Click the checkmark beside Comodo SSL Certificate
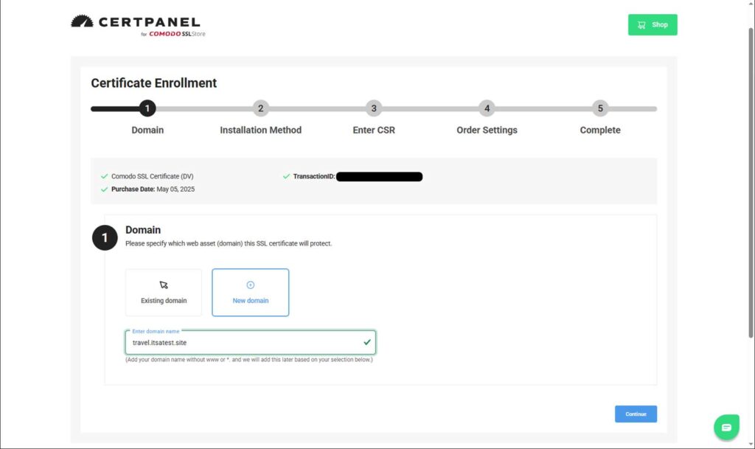755x449 pixels. pos(104,176)
